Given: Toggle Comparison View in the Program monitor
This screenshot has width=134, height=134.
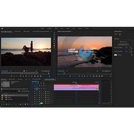Looking at the screenshot, I should [102, 76].
